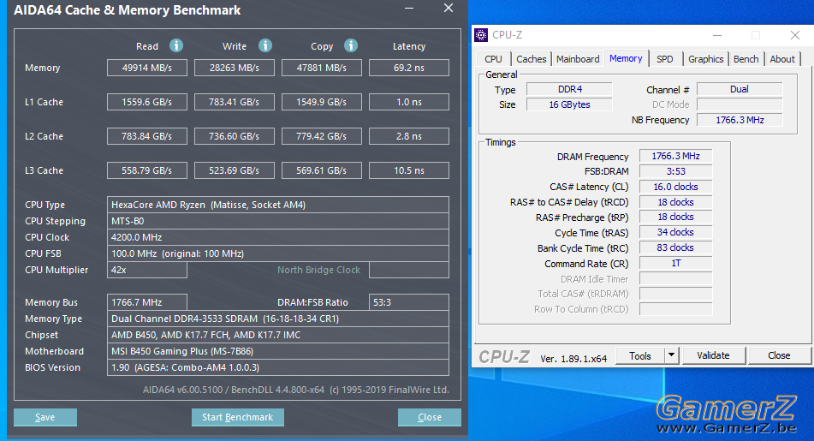Click the CPU FSB field 100.0 MHz

click(277, 253)
